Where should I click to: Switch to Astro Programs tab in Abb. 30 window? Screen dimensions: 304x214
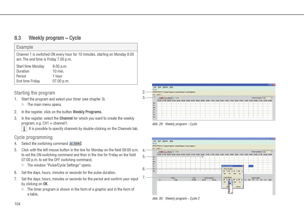pyautogui.click(x=190, y=146)
